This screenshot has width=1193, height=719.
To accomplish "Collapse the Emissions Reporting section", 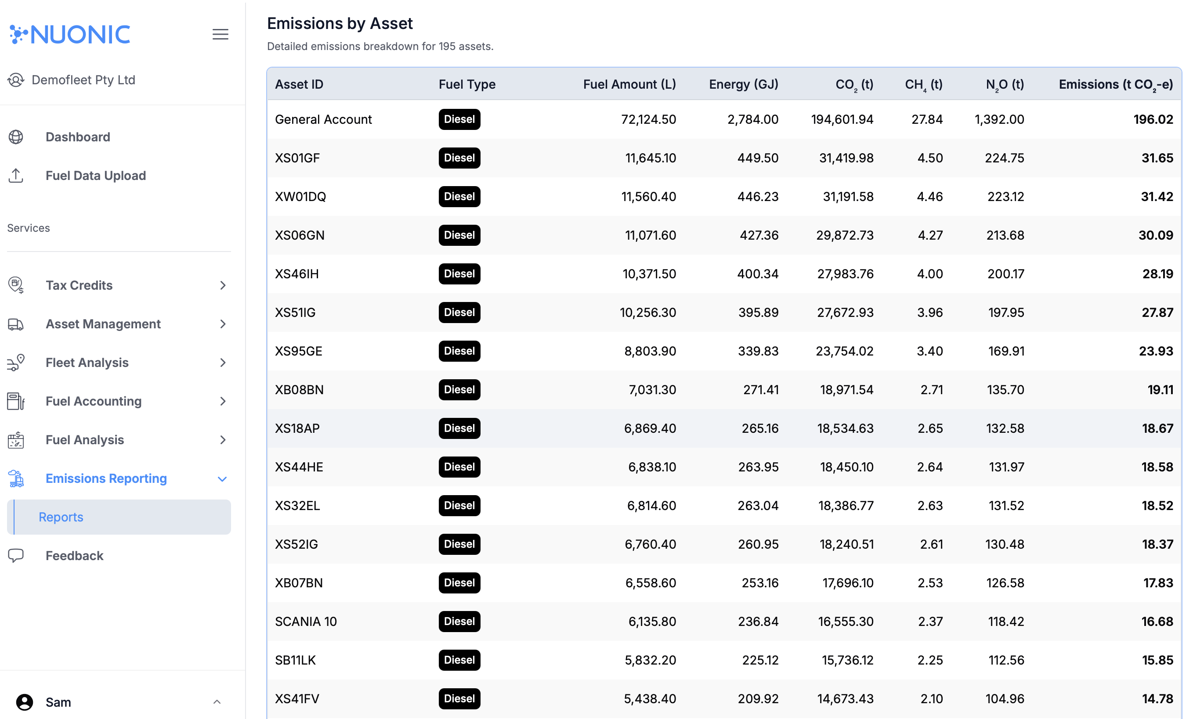I will 222,478.
